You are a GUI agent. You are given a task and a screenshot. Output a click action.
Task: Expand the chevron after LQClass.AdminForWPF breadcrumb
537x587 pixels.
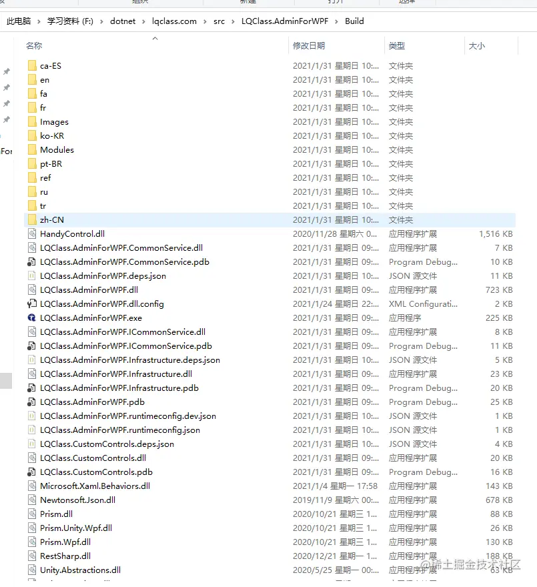[336, 22]
